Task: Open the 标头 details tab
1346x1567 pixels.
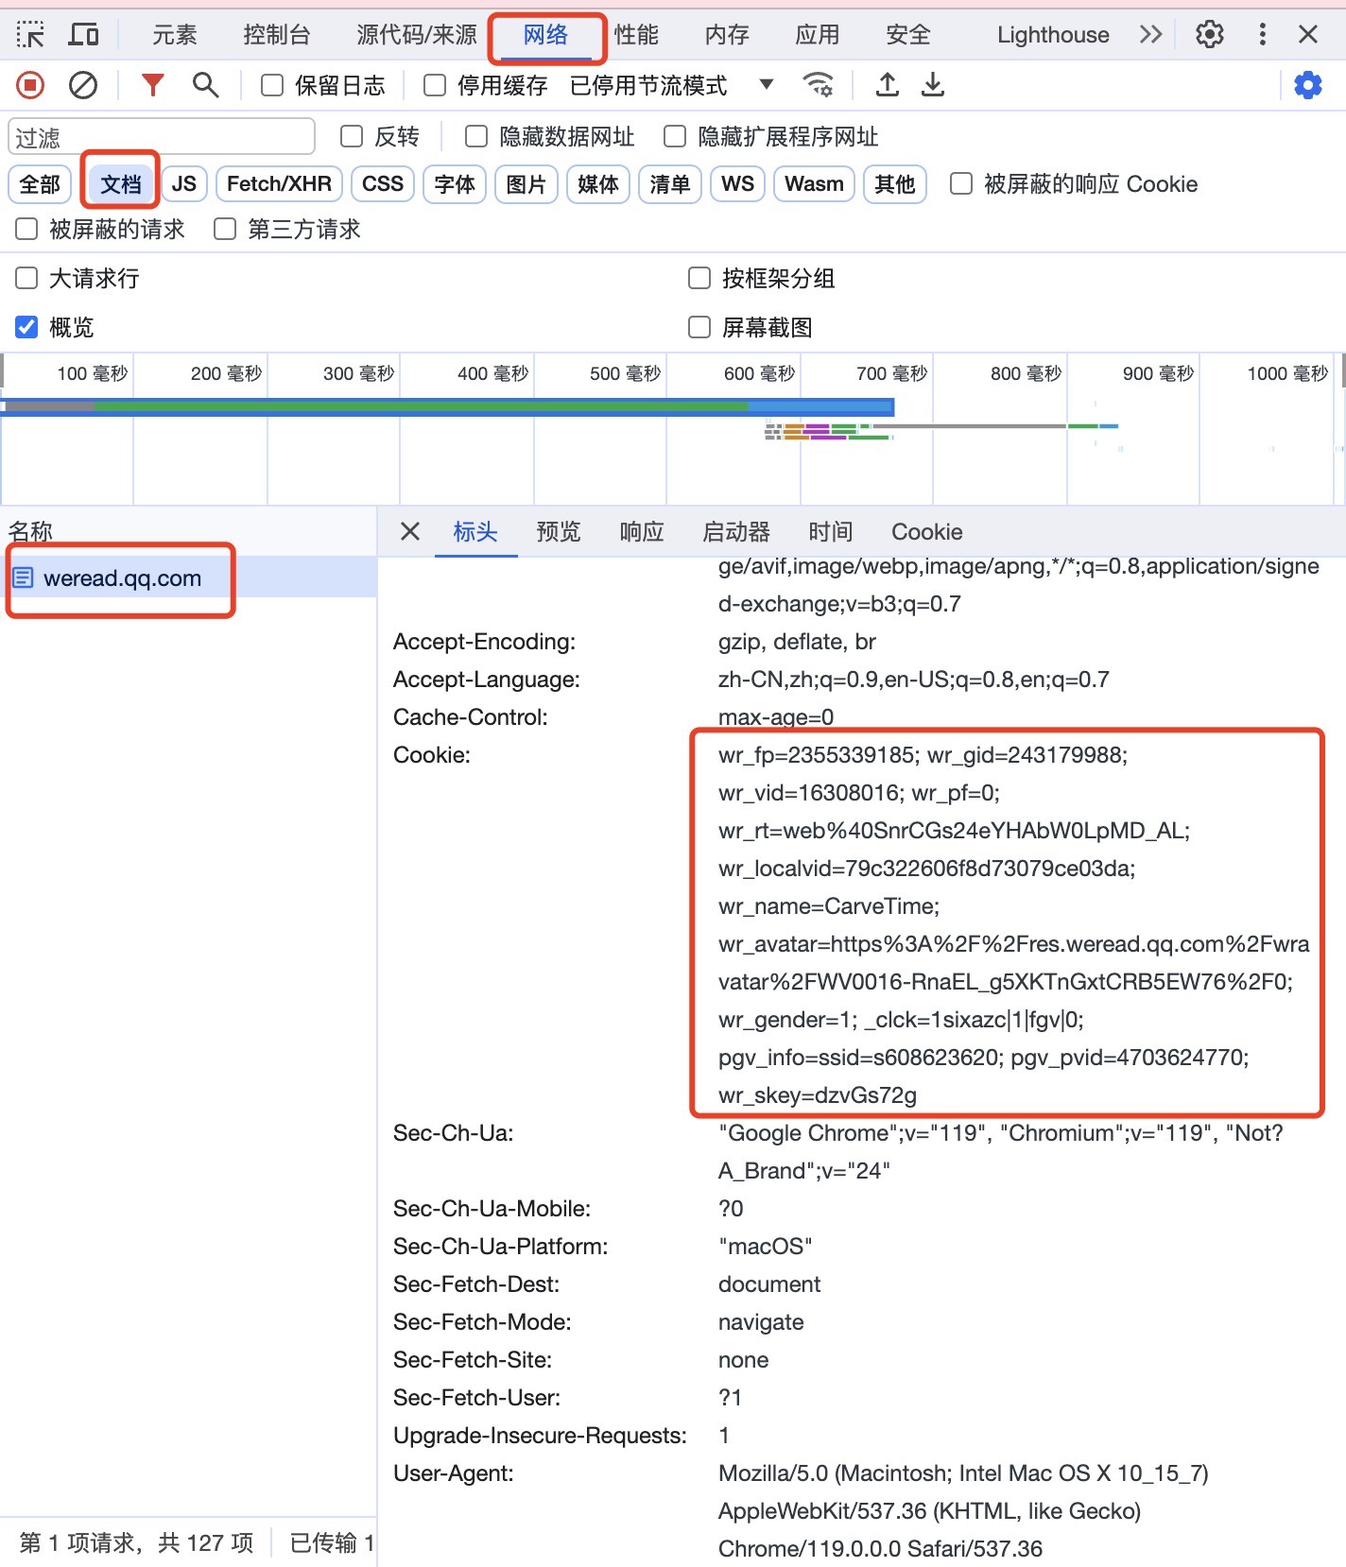Action: 475,531
